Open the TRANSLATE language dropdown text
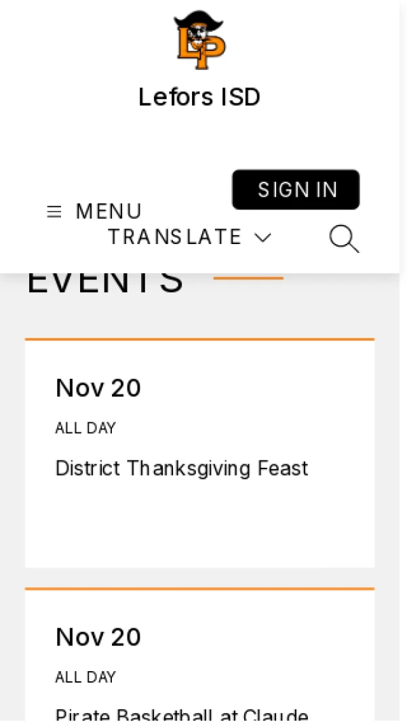407x722 pixels. [175, 237]
